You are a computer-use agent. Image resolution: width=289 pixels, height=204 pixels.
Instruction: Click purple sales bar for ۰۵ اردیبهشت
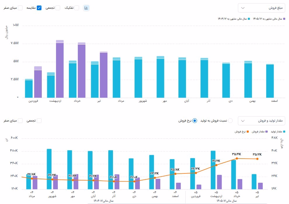click(219, 182)
